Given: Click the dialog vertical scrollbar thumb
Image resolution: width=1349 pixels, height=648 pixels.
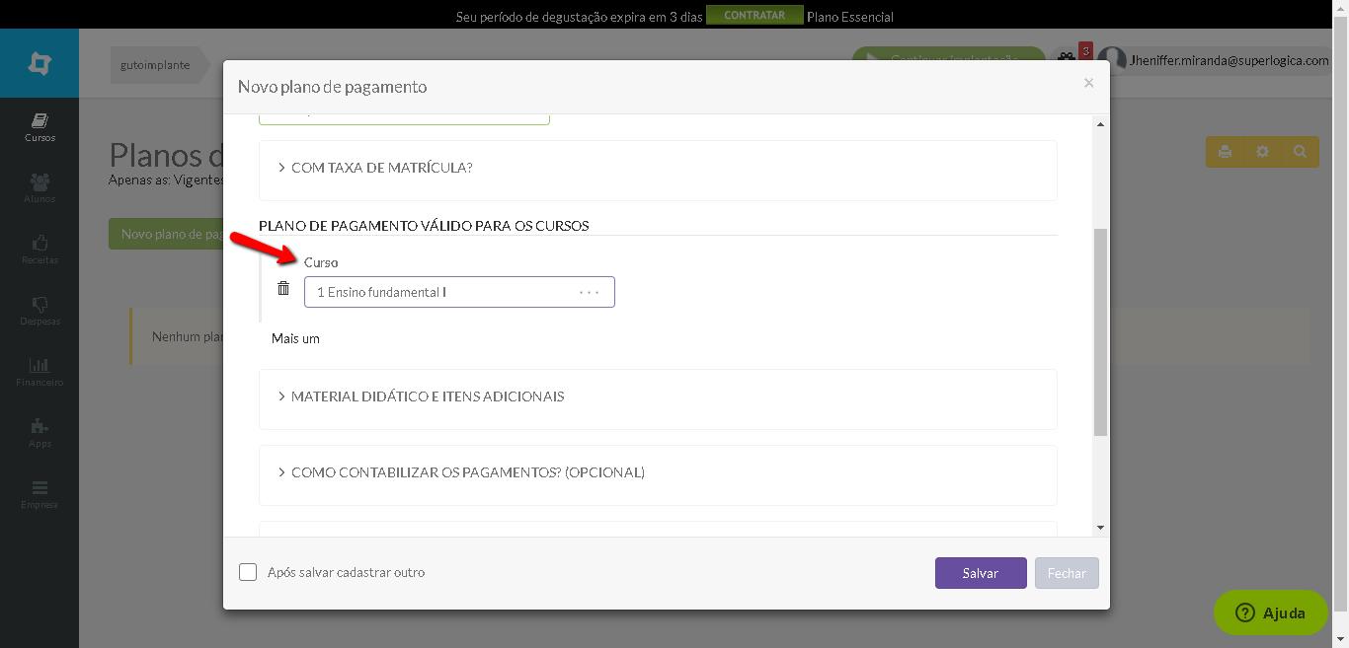Looking at the screenshot, I should (1101, 332).
